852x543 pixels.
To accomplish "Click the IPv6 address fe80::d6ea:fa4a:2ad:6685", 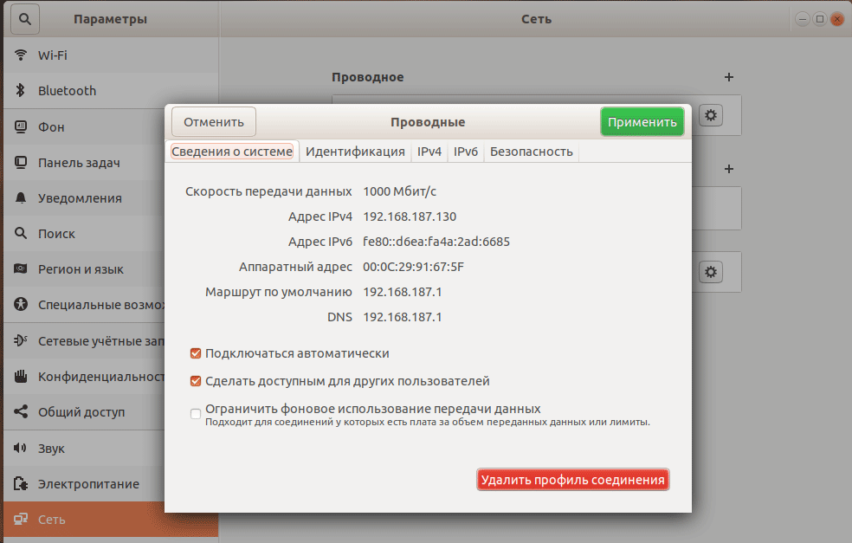I will [436, 242].
